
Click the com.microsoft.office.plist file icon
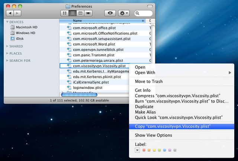69,28
